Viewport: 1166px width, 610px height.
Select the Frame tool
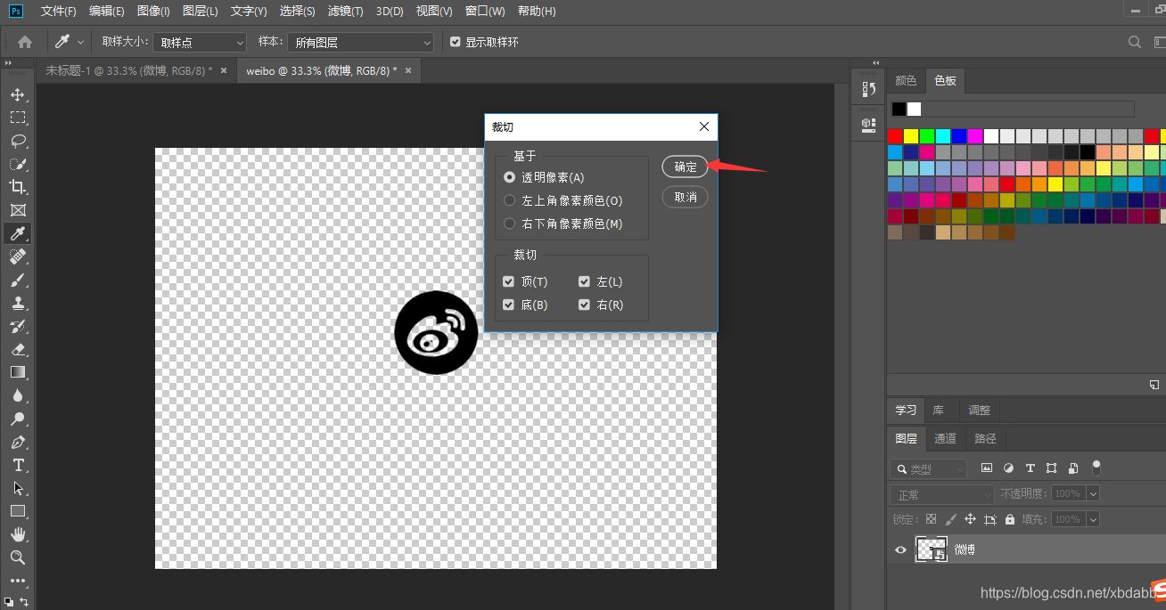point(18,210)
